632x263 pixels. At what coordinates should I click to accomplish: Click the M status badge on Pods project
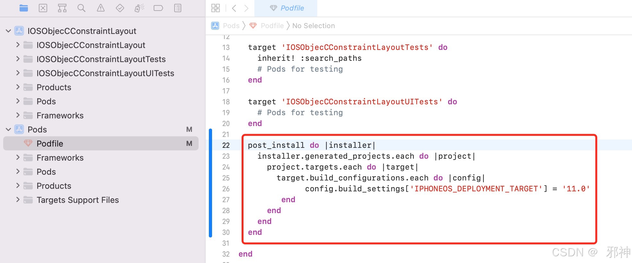click(189, 130)
